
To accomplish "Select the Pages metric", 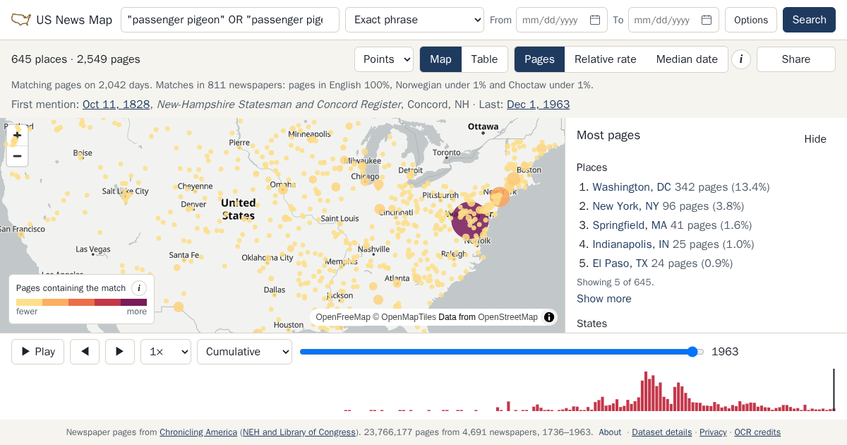I will click(539, 59).
